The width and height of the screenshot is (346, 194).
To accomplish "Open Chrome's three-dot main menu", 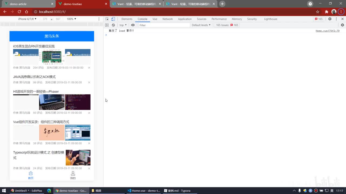I will 341,12.
